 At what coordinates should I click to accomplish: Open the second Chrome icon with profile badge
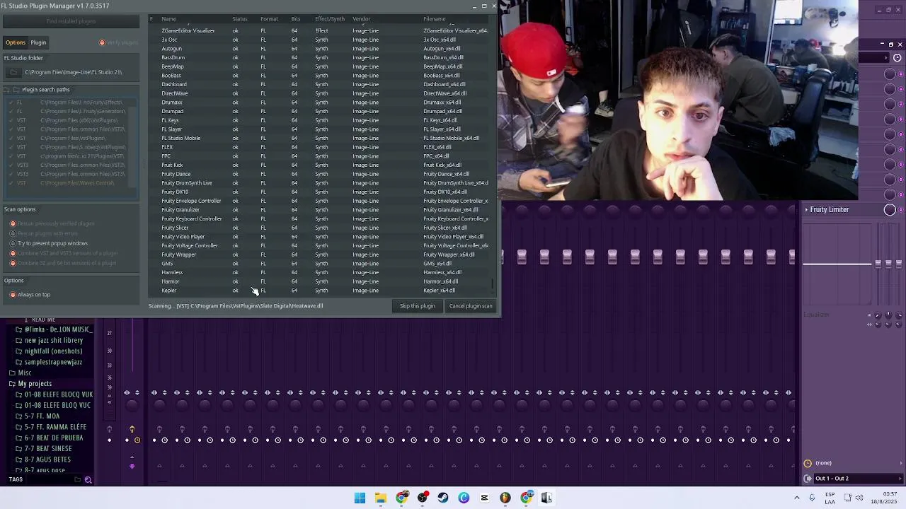tap(526, 498)
